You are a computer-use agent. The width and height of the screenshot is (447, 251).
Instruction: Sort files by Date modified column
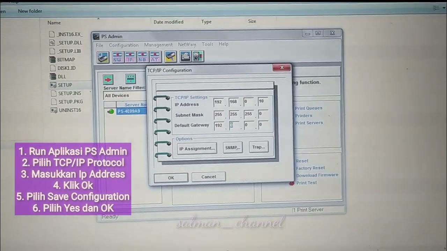[x=168, y=22]
